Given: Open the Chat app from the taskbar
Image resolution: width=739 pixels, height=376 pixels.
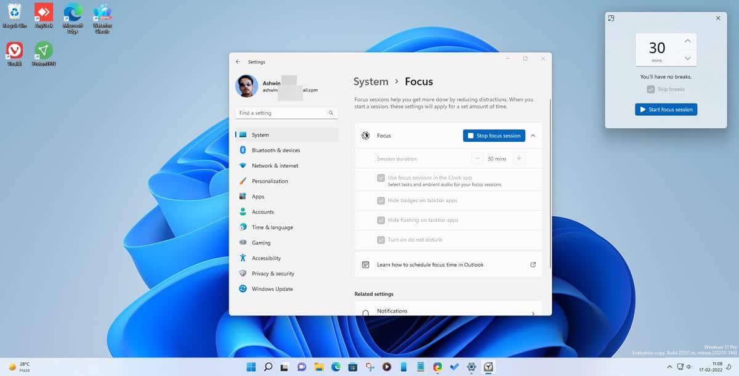Looking at the screenshot, I should pyautogui.click(x=302, y=367).
